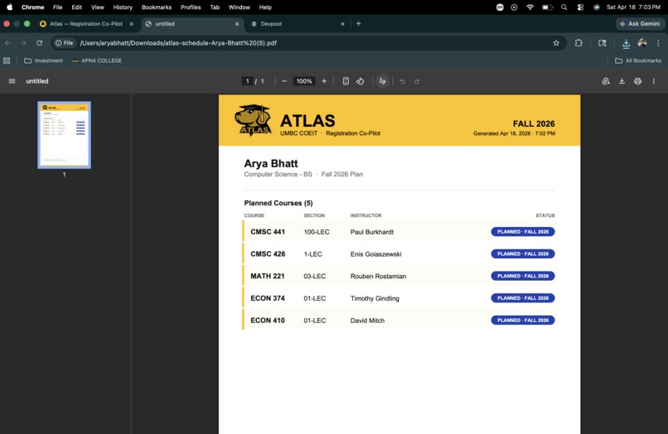Zoom out with the minus button
This screenshot has width=668, height=434.
(x=284, y=81)
